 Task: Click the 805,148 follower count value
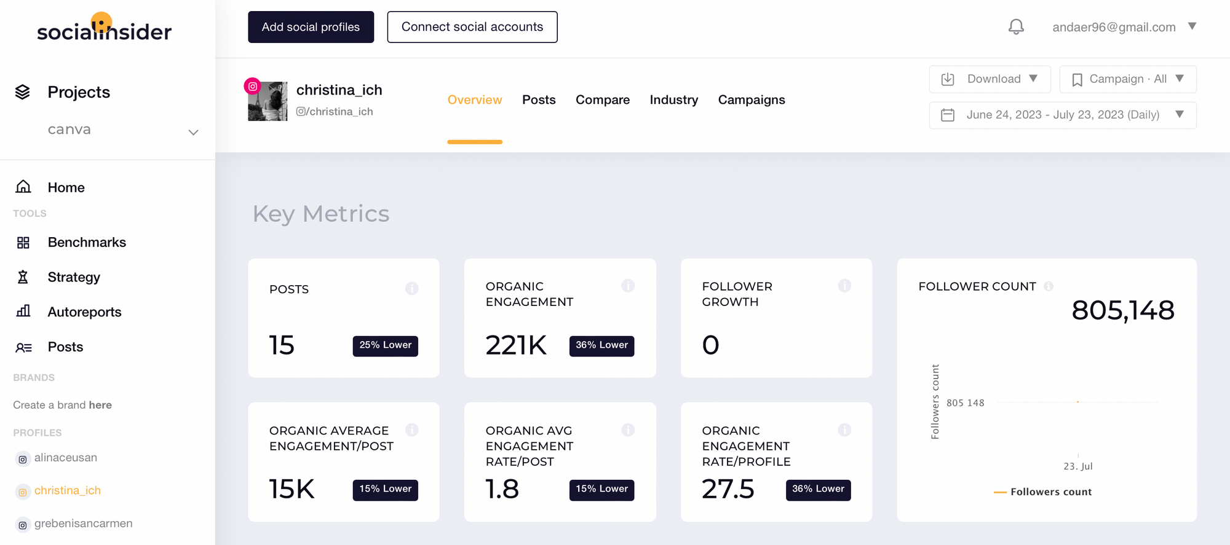pyautogui.click(x=1123, y=310)
